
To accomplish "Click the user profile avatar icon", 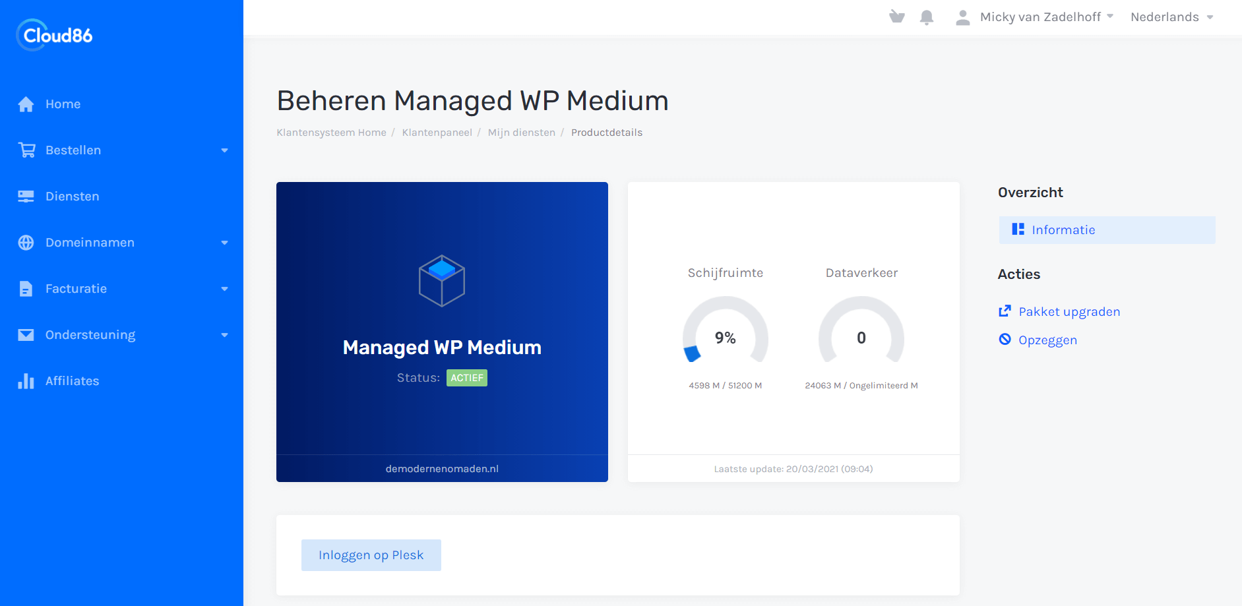I will click(x=962, y=18).
